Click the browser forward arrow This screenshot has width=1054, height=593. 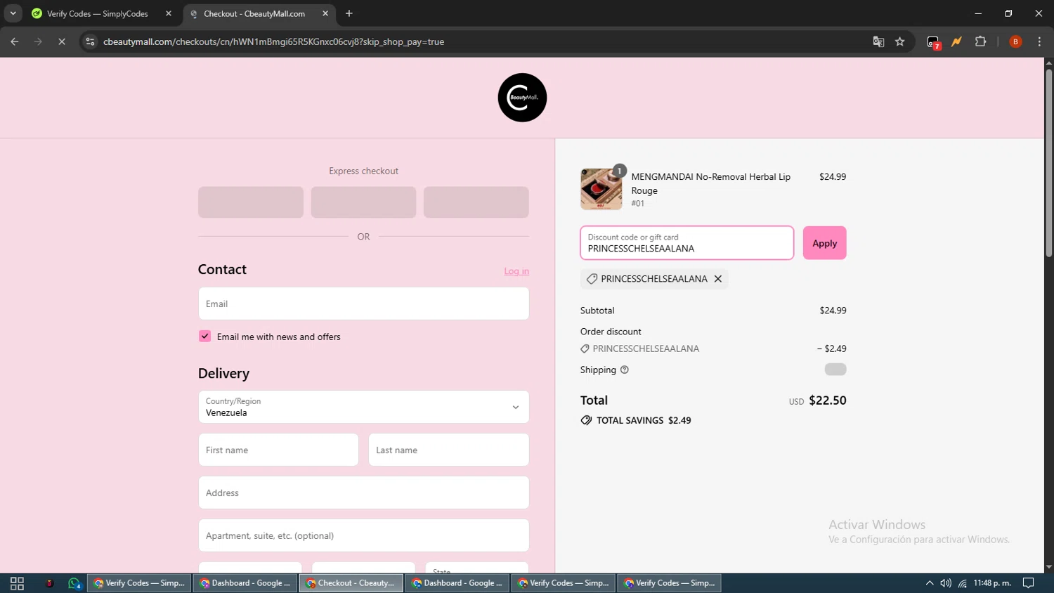[38, 41]
